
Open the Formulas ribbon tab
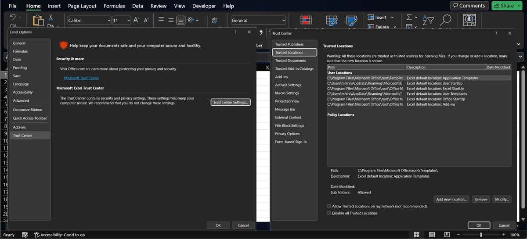[x=114, y=6]
